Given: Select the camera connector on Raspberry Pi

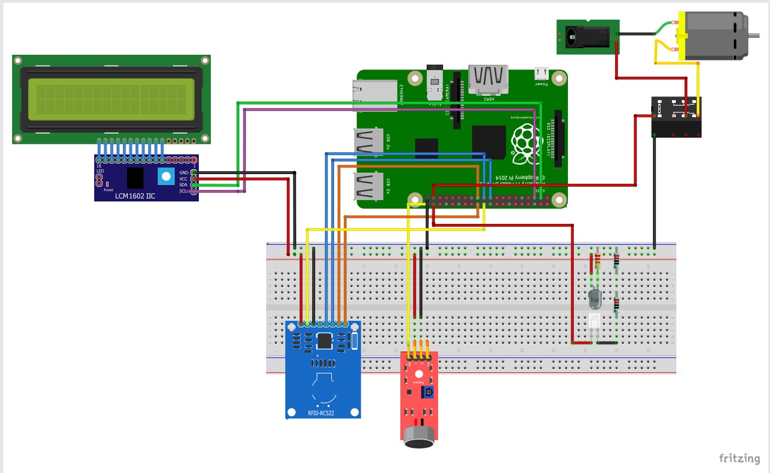Looking at the screenshot, I should point(457,100).
